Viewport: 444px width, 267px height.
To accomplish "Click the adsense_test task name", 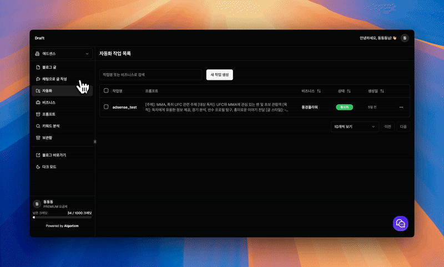I will pos(124,107).
